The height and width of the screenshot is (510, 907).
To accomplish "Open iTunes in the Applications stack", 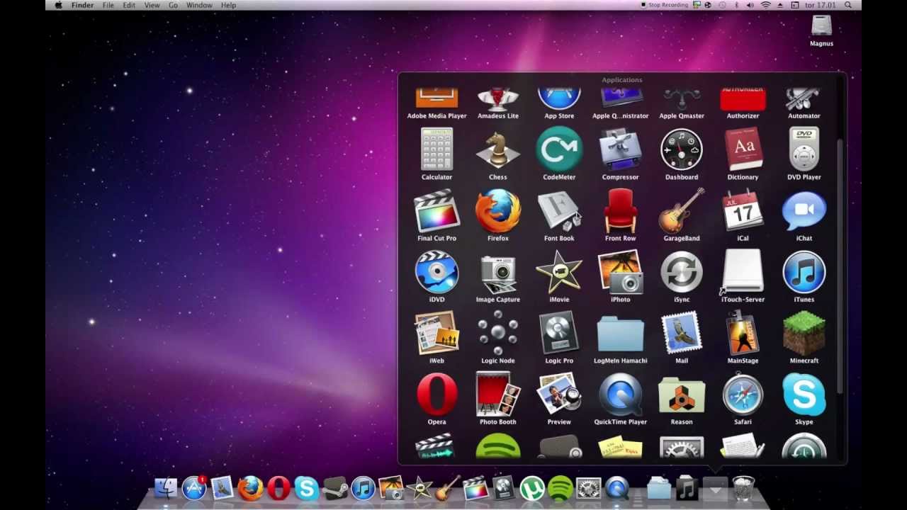I will point(804,273).
